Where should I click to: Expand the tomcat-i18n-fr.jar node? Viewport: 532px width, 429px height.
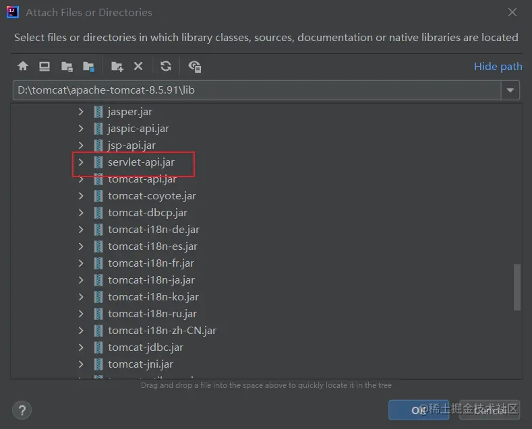coord(81,263)
